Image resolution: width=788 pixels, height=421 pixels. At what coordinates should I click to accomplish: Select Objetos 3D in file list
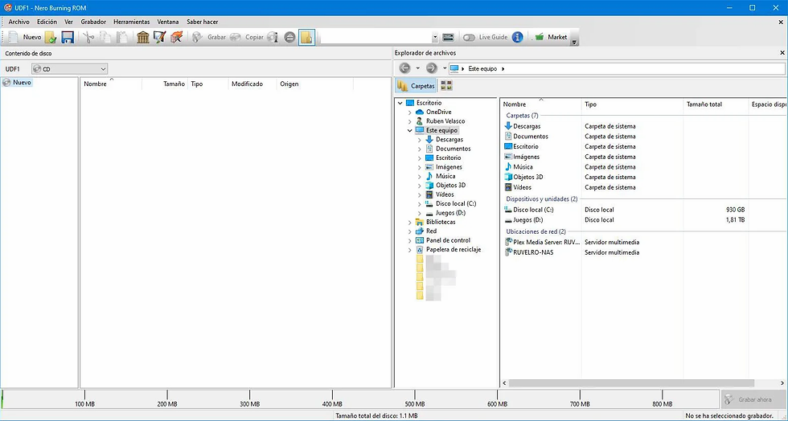[527, 177]
